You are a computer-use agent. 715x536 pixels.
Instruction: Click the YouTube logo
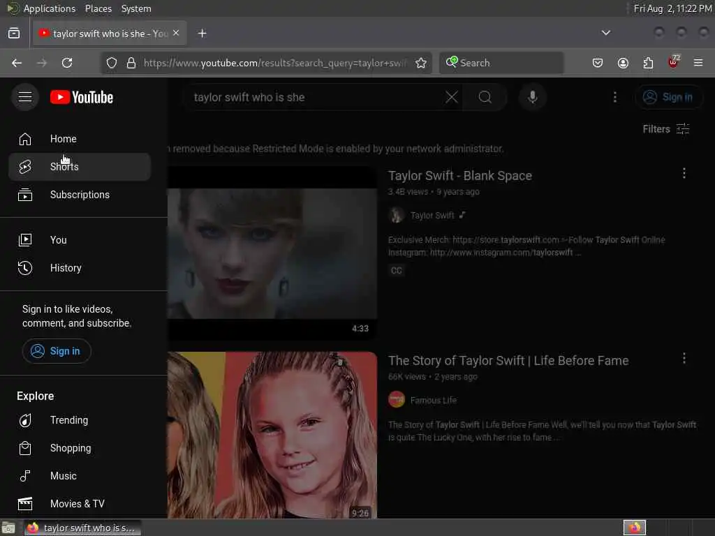pyautogui.click(x=82, y=97)
